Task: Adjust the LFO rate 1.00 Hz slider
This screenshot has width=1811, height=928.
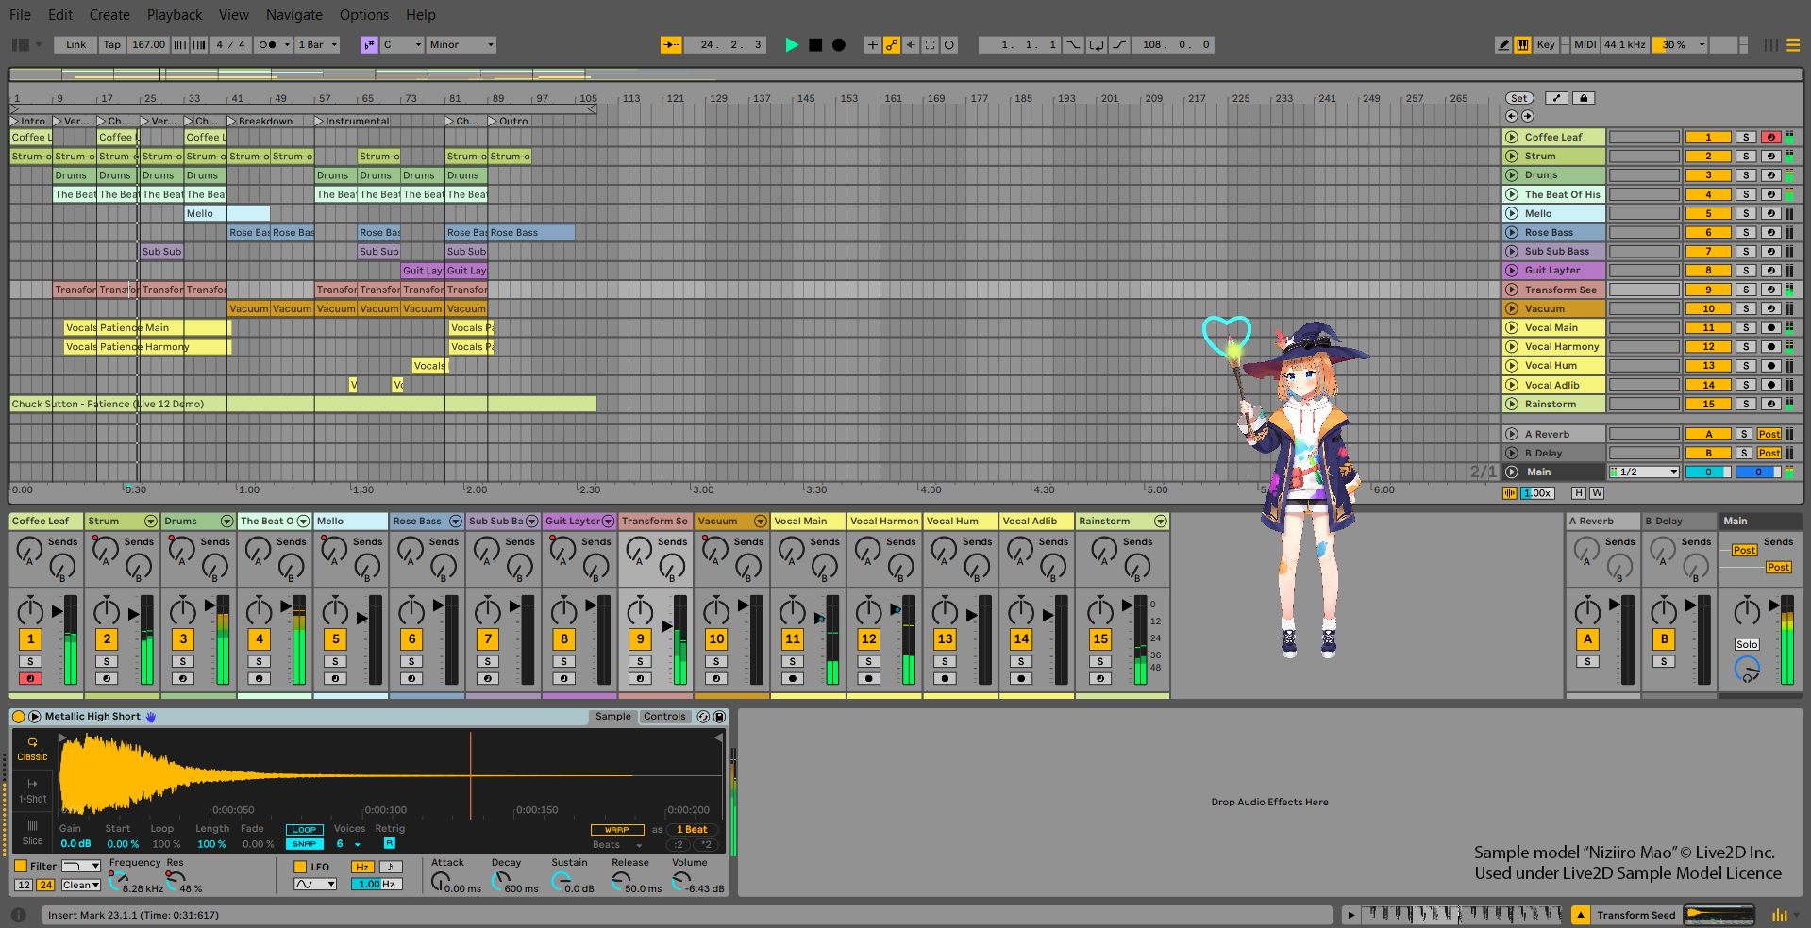Action: tap(377, 884)
